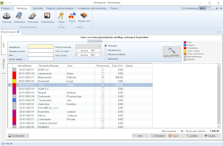223x146 pixels.
Task: Open the Data, koniec date dropdown
Action: pos(99,55)
